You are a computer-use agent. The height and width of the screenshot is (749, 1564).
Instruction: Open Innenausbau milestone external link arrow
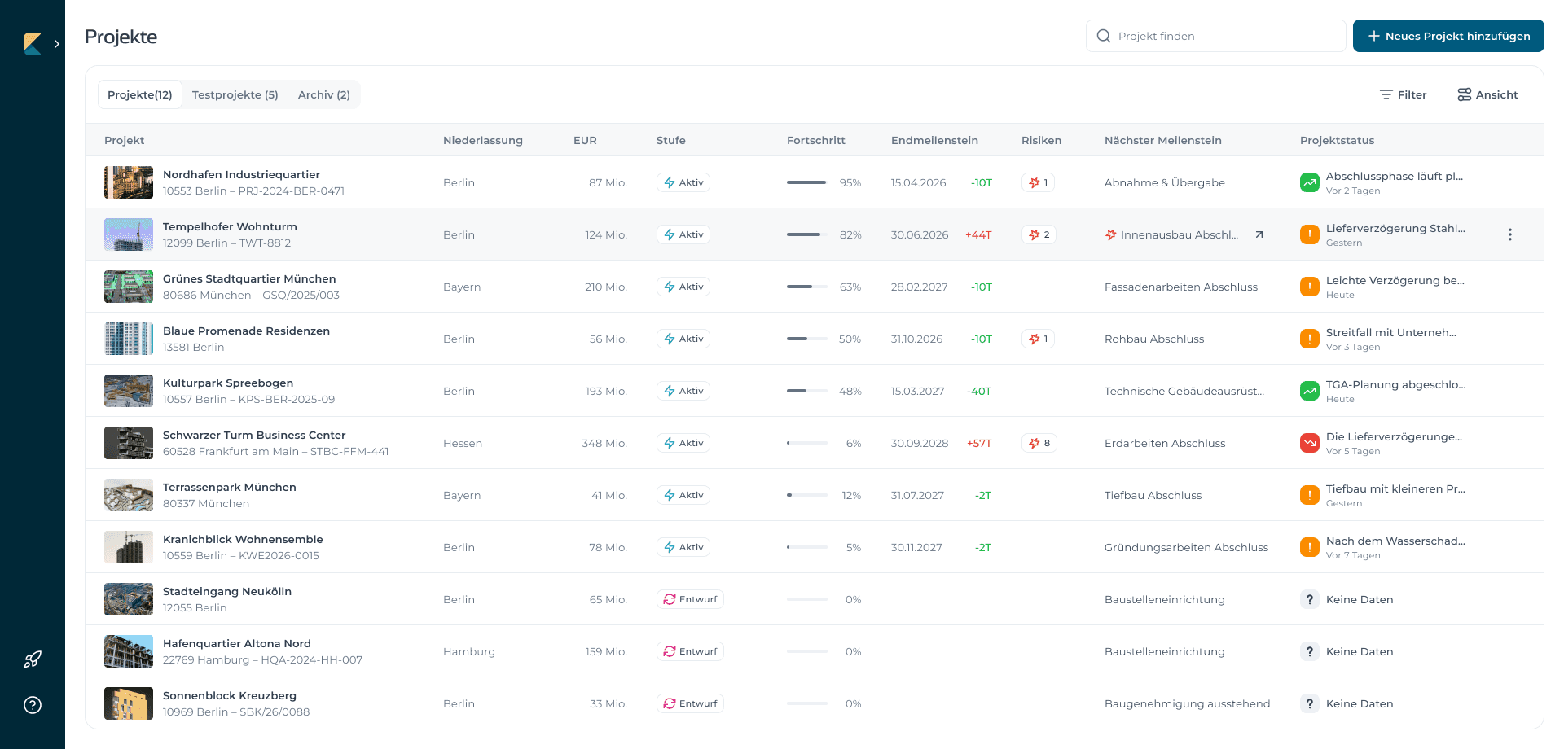[x=1259, y=234]
